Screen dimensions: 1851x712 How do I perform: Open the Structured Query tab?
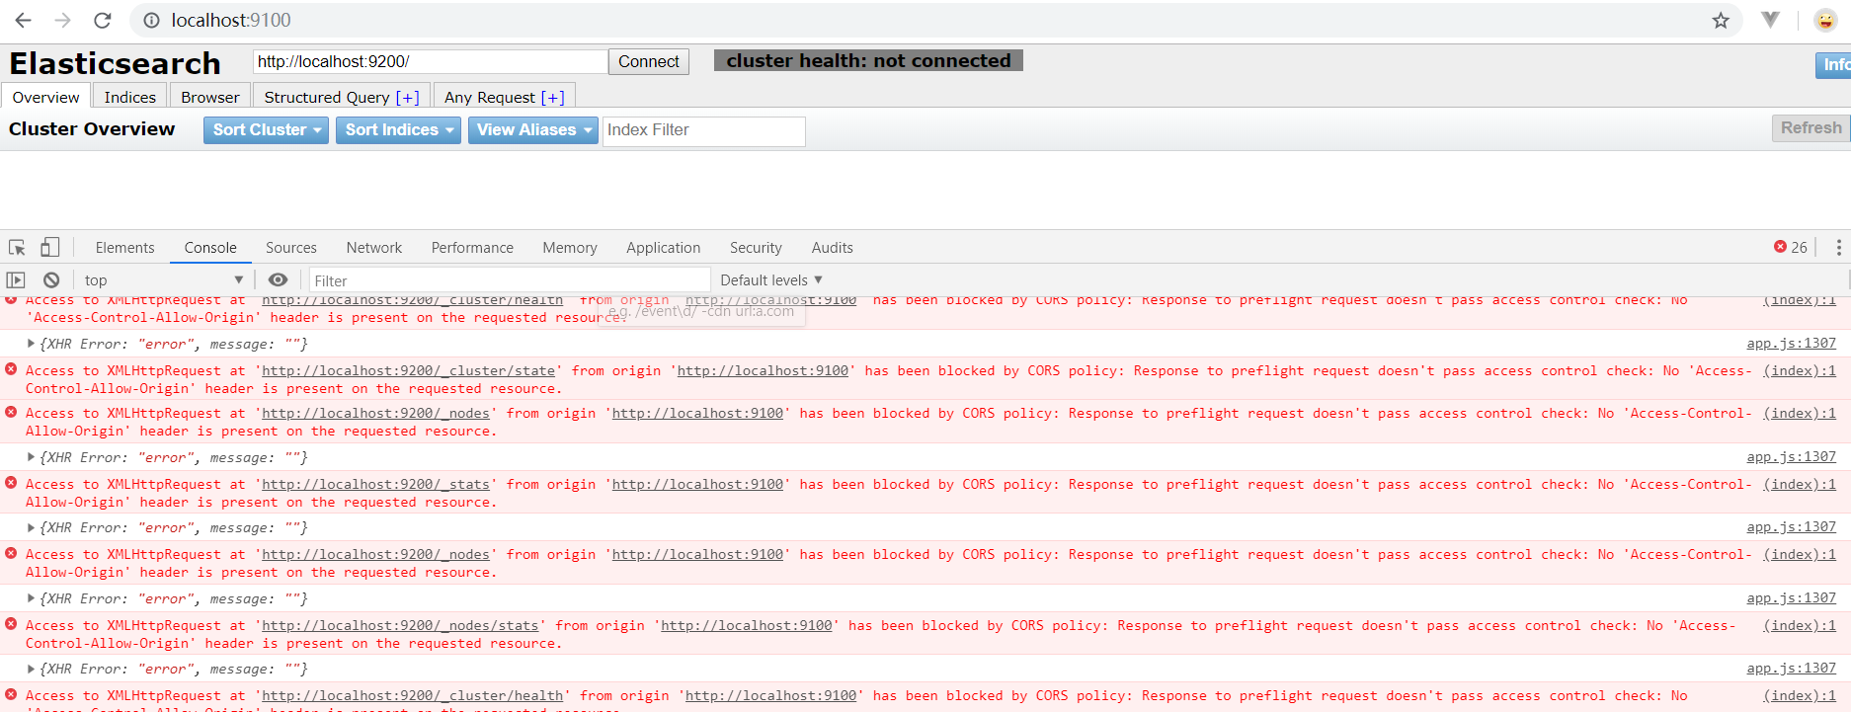click(x=342, y=97)
